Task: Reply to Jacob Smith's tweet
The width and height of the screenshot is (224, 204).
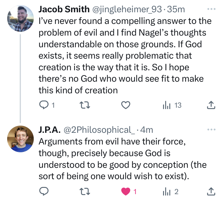Action: tap(44, 105)
